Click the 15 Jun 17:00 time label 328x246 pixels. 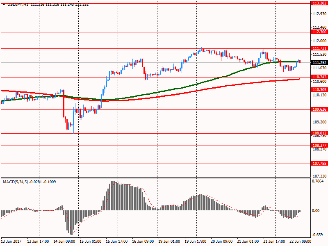117,241
